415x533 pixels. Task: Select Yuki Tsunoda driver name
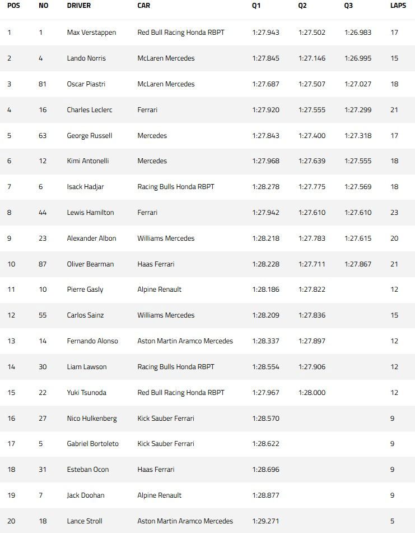[x=87, y=393]
